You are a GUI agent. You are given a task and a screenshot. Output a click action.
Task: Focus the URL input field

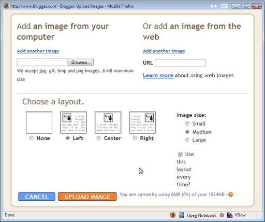click(180, 63)
